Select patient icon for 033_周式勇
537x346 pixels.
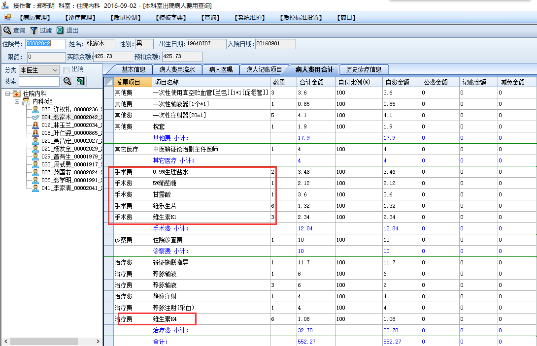coord(35,164)
